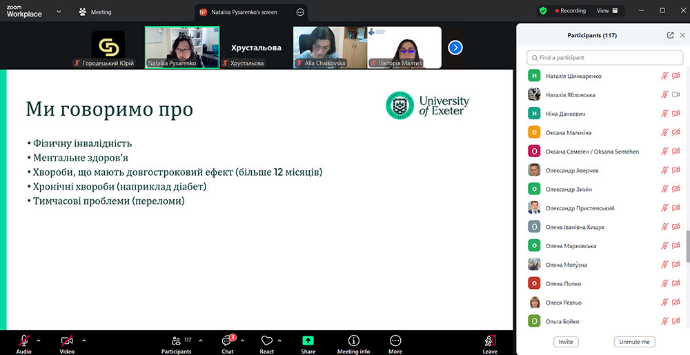Open the Meeting tab in title bar
690x355 pixels.
[95, 12]
